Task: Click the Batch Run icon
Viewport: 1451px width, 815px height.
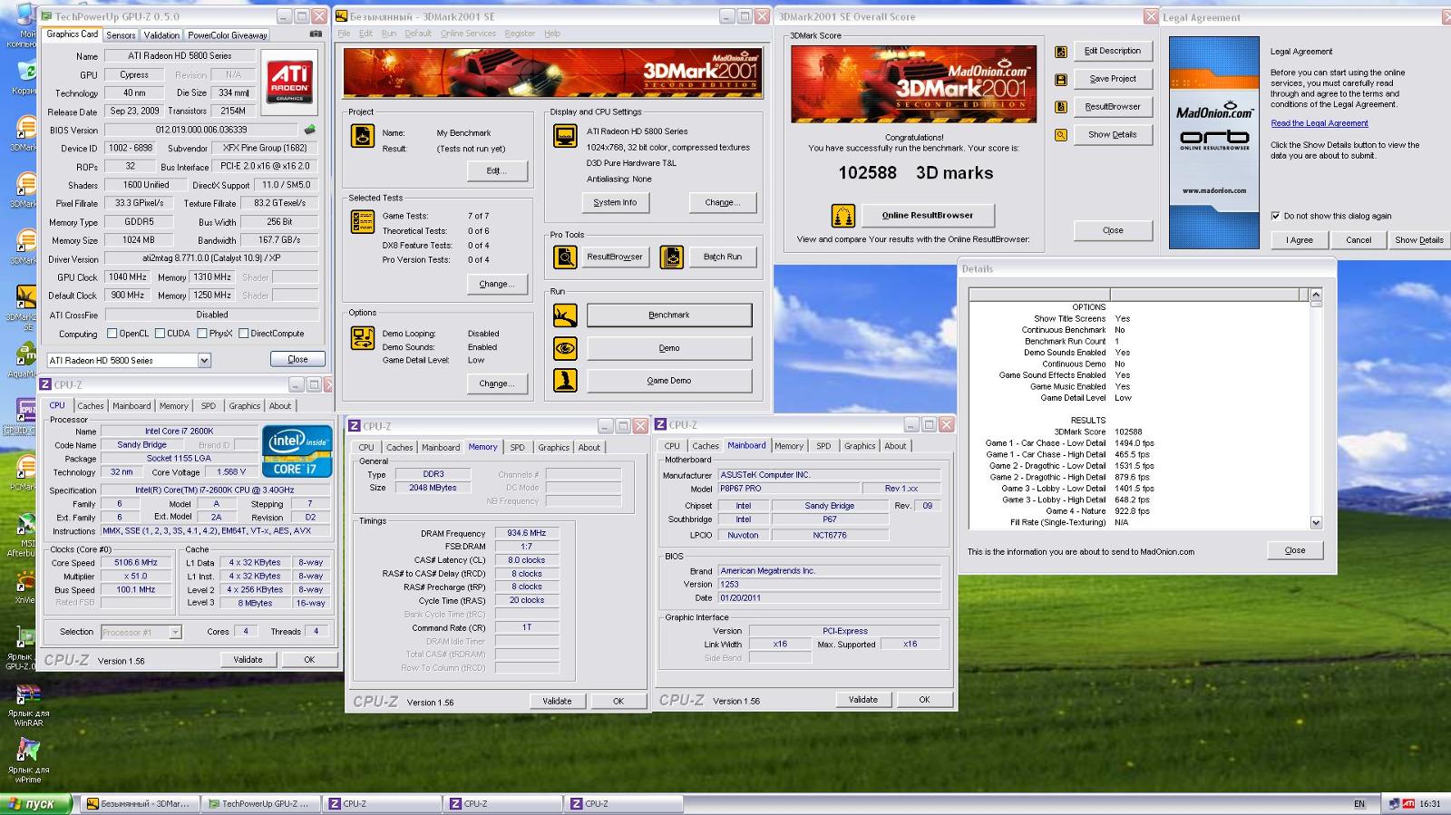Action: click(x=672, y=257)
